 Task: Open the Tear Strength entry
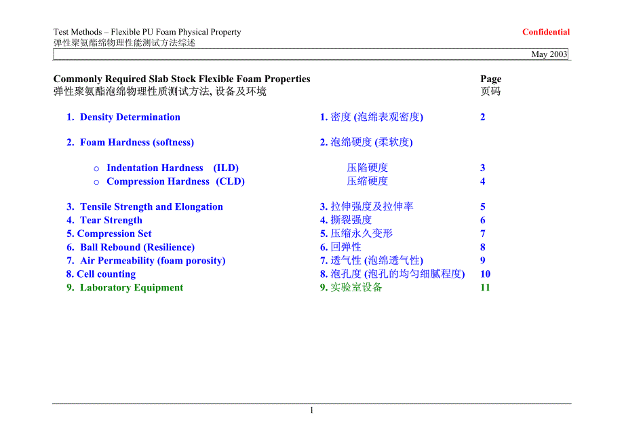click(111, 221)
